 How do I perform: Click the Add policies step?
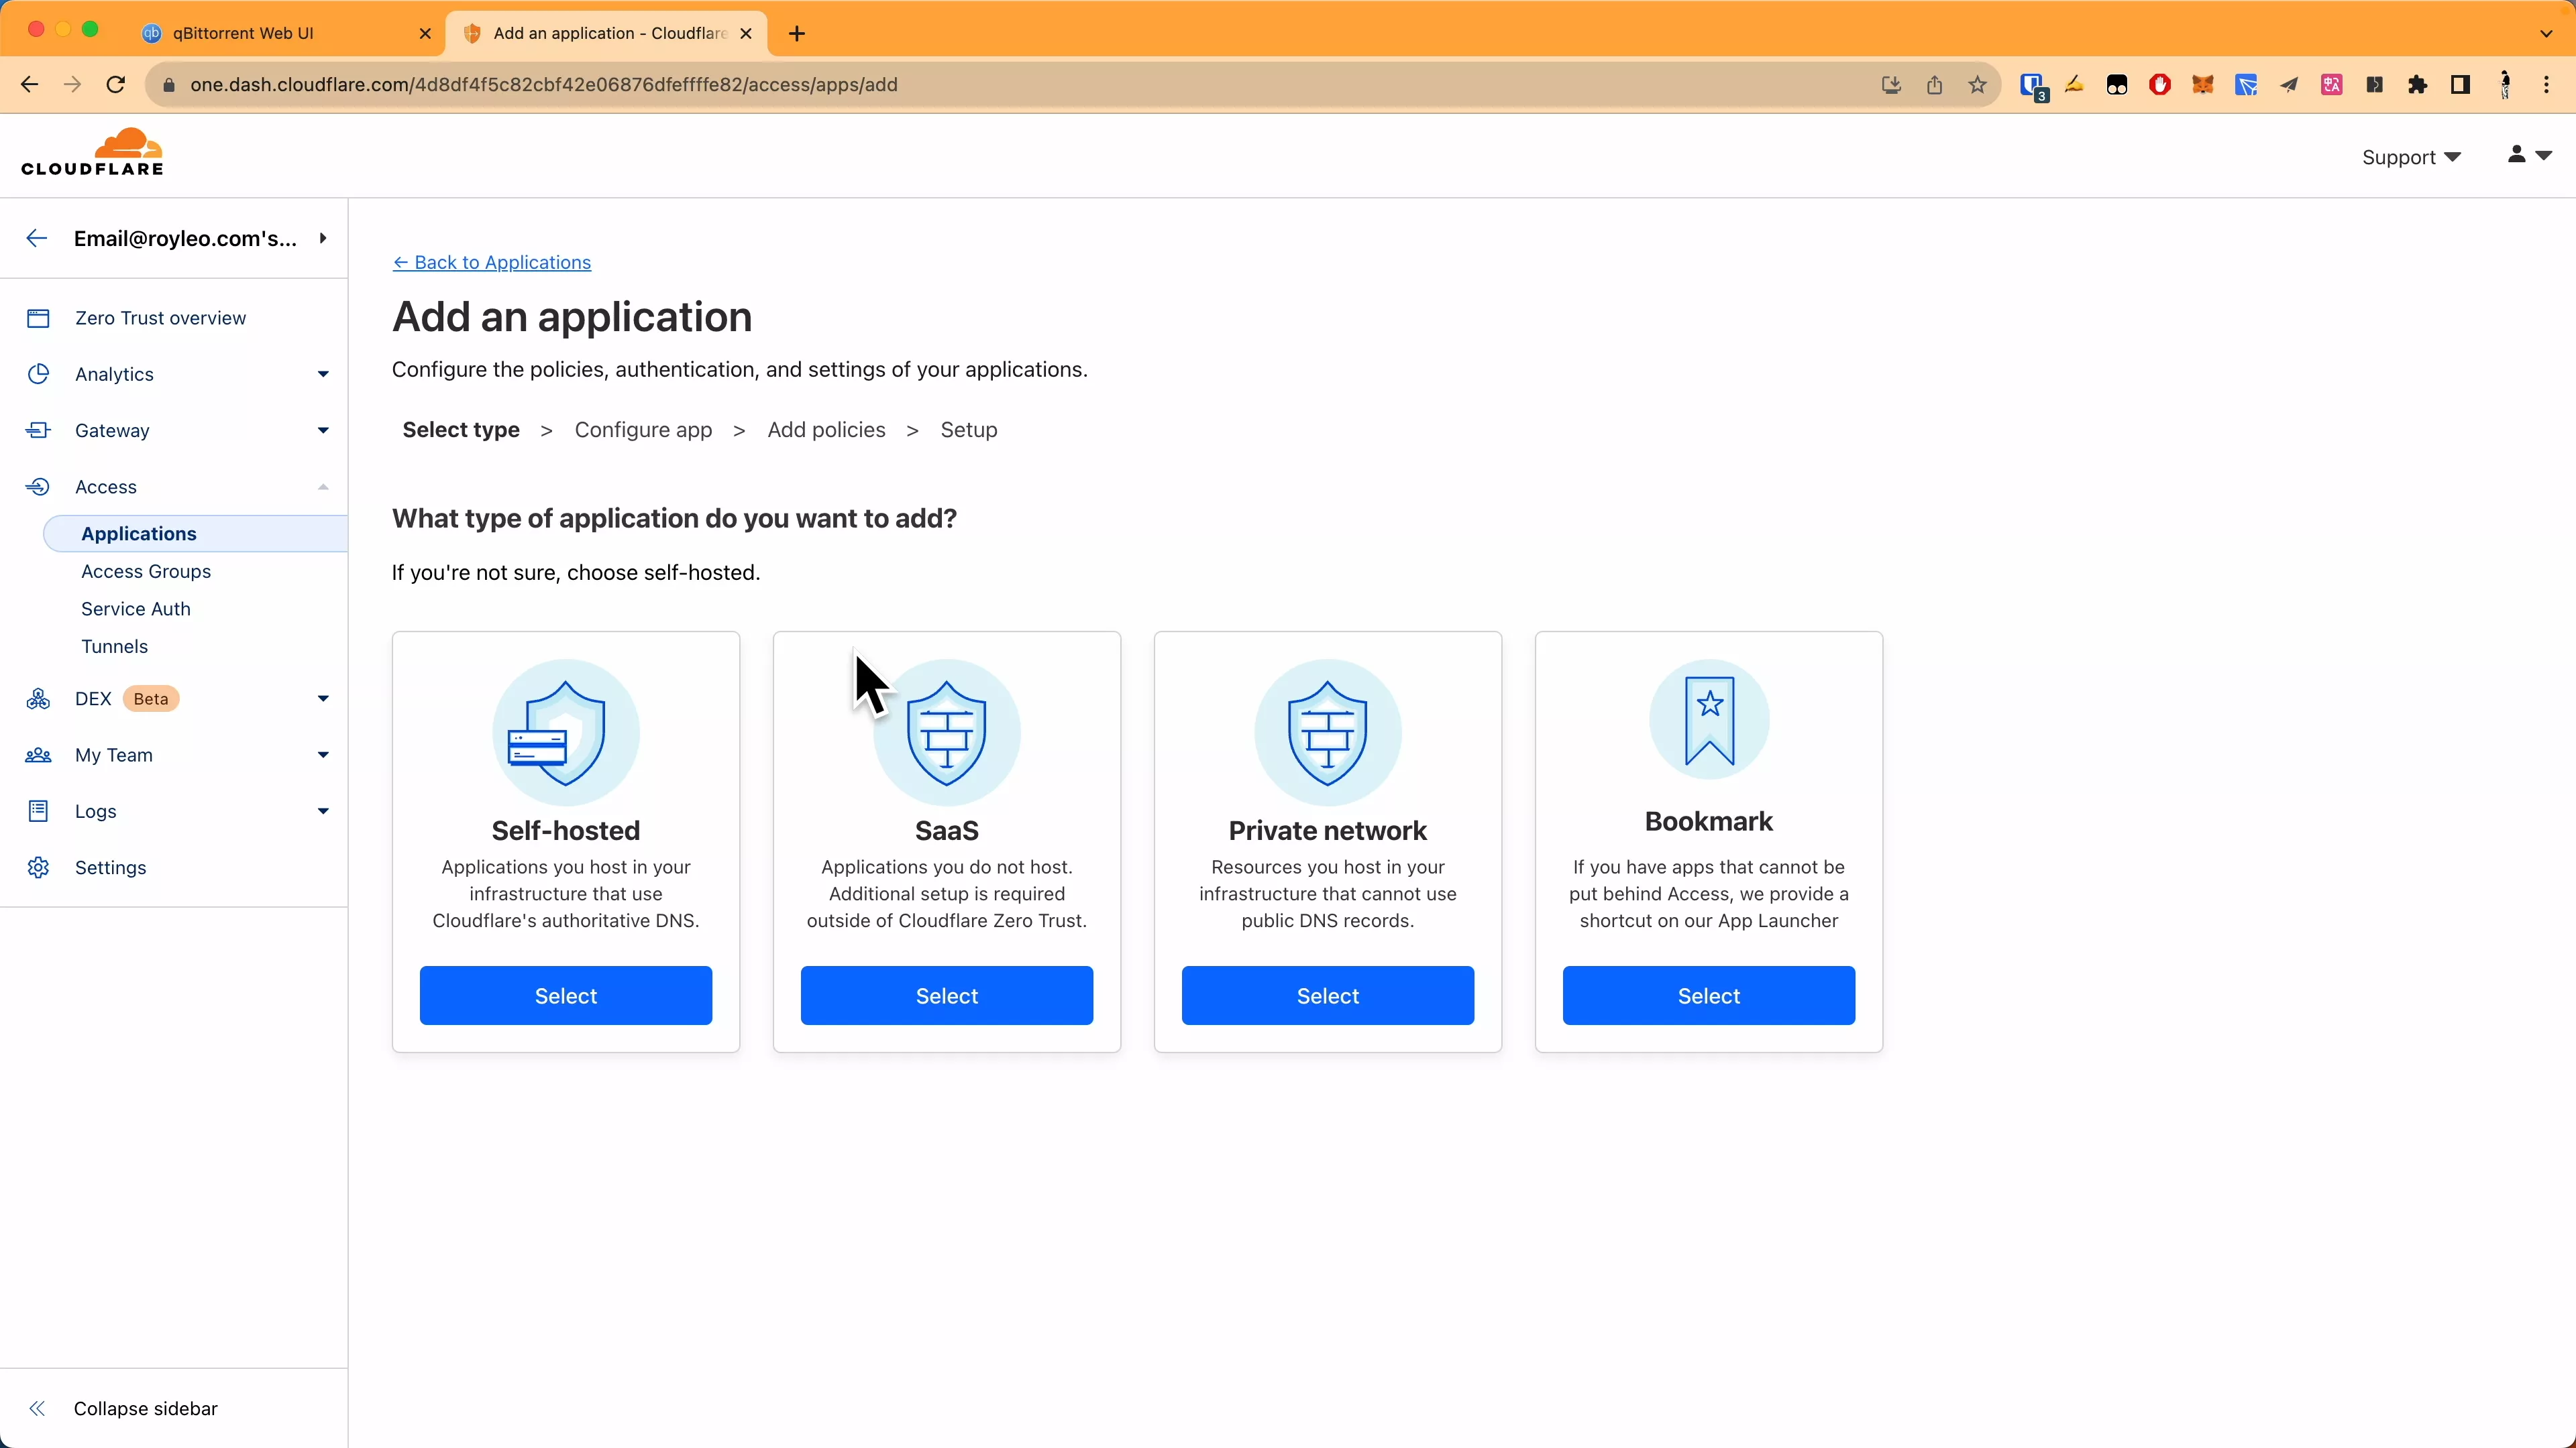826,430
